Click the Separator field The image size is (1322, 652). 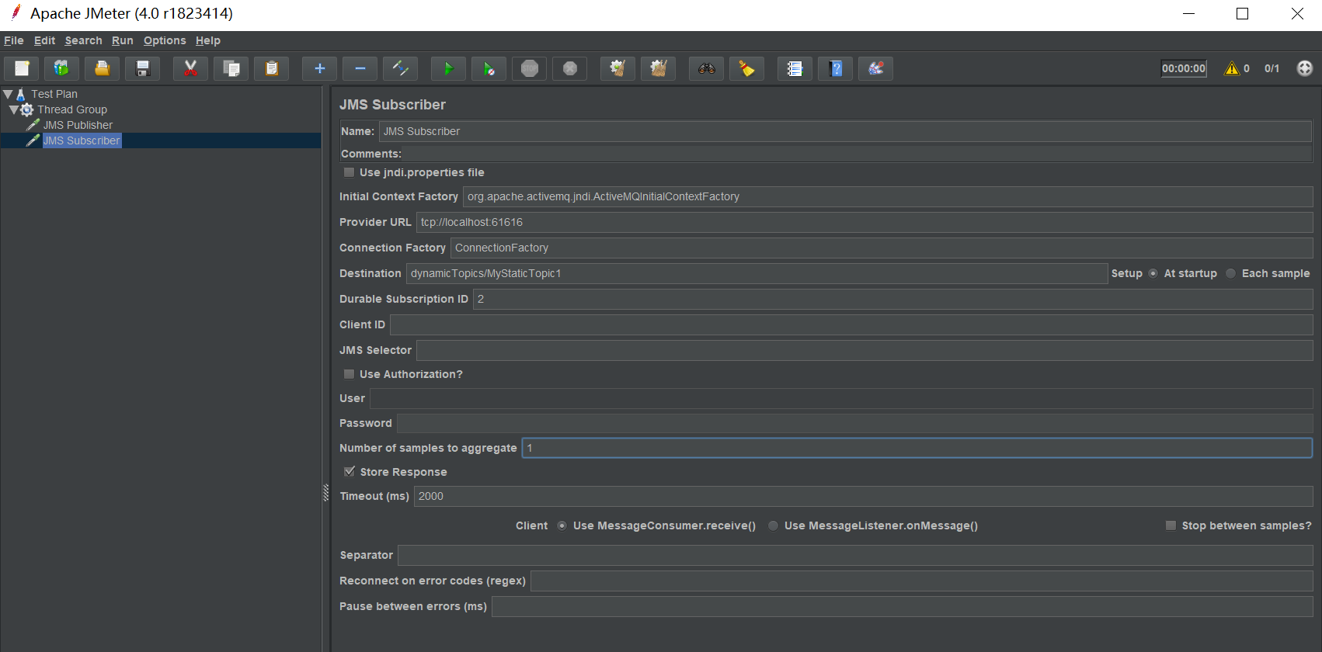[x=855, y=555]
